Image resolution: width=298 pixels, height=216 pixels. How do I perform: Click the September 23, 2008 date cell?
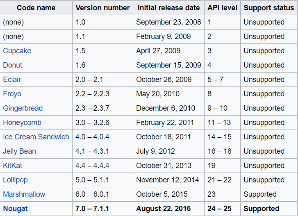click(x=168, y=22)
